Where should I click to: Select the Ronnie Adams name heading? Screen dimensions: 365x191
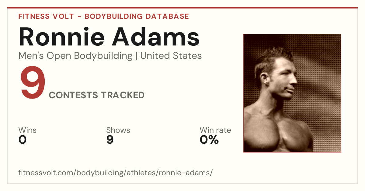109,36
